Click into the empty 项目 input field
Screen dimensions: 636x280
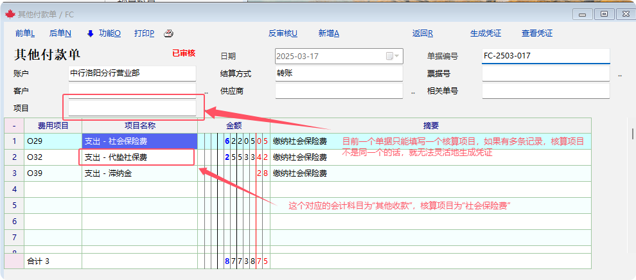tap(132, 107)
